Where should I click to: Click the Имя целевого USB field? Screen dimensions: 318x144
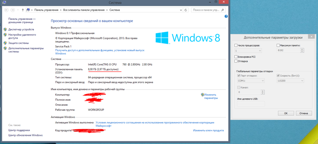click(x=251, y=104)
